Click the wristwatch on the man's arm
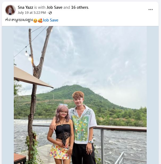This screenshot has width=161, height=164. pyautogui.click(x=91, y=142)
